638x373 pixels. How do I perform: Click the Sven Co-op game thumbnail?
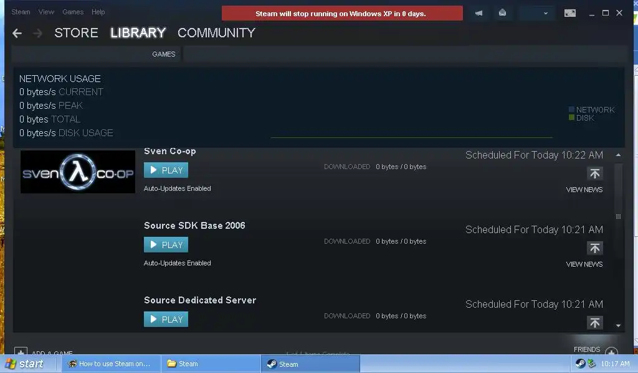click(78, 172)
